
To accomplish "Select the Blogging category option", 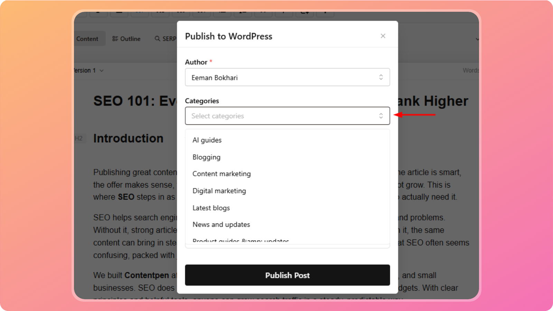I will pos(206,157).
